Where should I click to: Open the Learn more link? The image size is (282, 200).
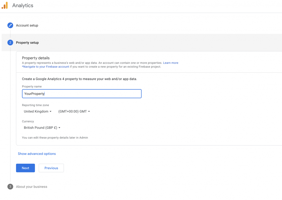(170, 63)
